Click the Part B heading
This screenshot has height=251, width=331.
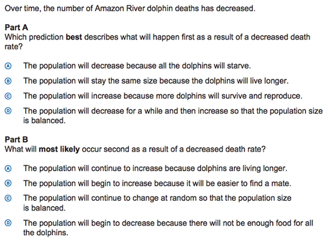coord(16,140)
